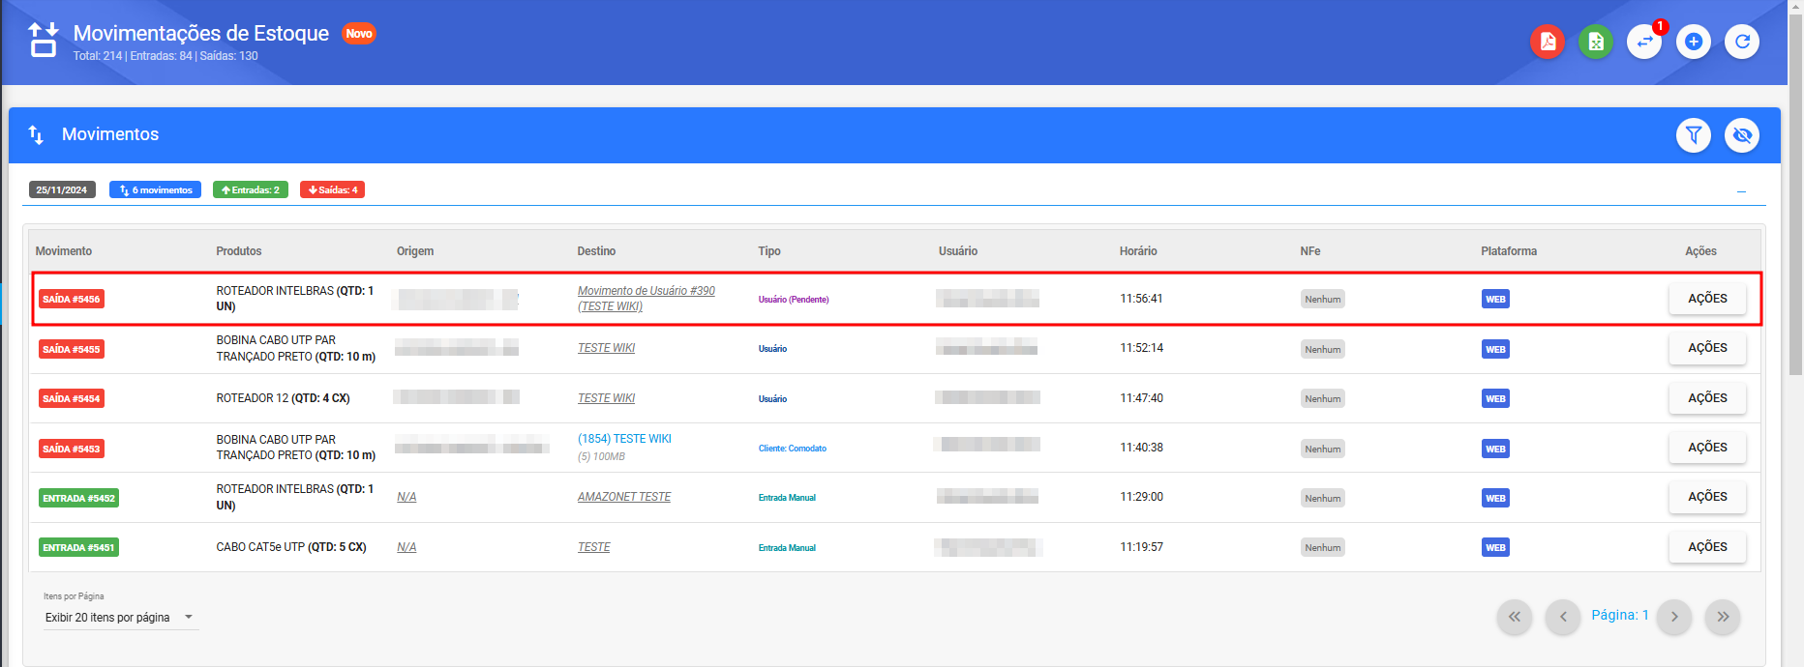Open TESTE destination link in row #5451
The height and width of the screenshot is (667, 1804).
(x=594, y=547)
